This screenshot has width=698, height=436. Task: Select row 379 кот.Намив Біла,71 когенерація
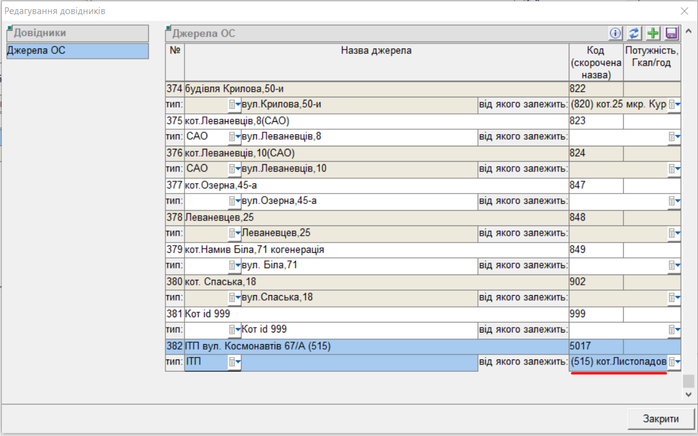click(x=376, y=250)
